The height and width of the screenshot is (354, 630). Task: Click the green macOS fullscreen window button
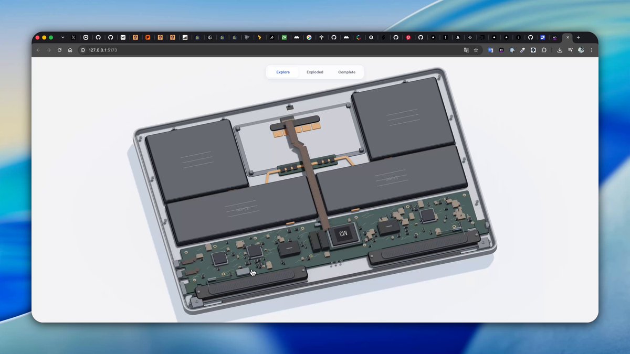[51, 38]
